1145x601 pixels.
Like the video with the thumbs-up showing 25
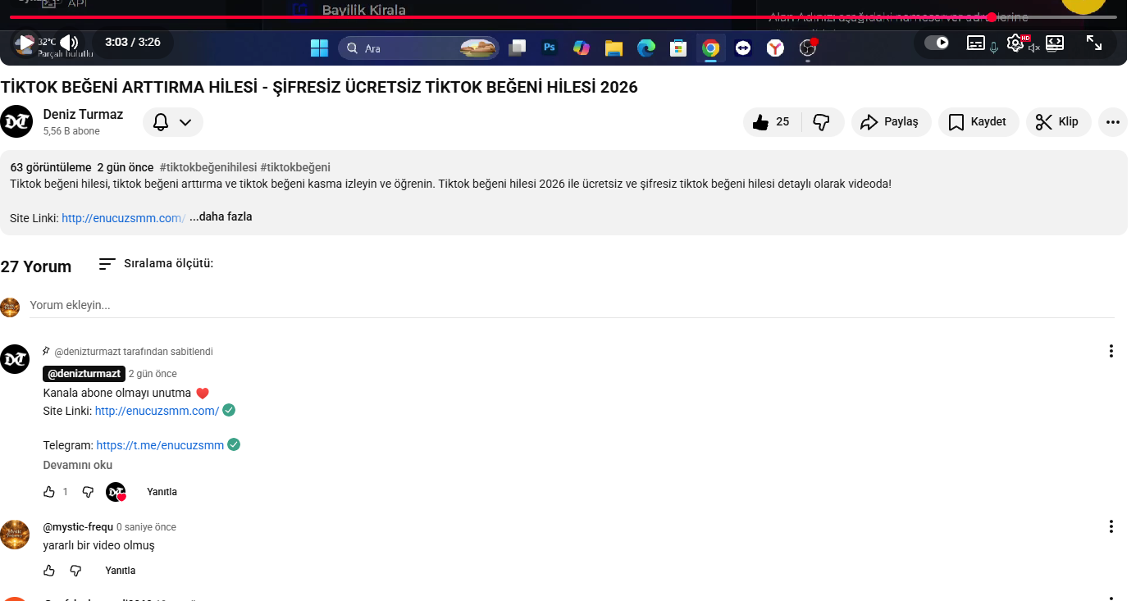point(771,122)
